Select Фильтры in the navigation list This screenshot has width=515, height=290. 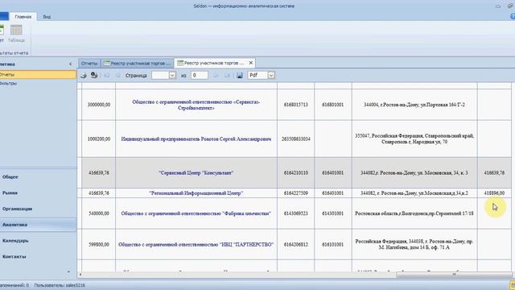(38, 84)
